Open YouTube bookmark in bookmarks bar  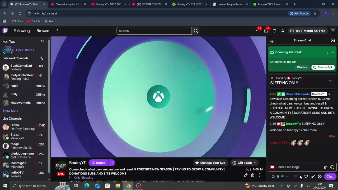pyautogui.click(x=34, y=21)
